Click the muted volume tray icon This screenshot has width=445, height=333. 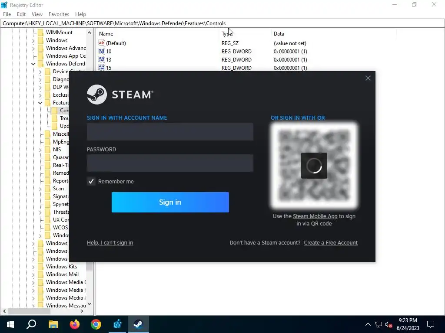point(389,324)
